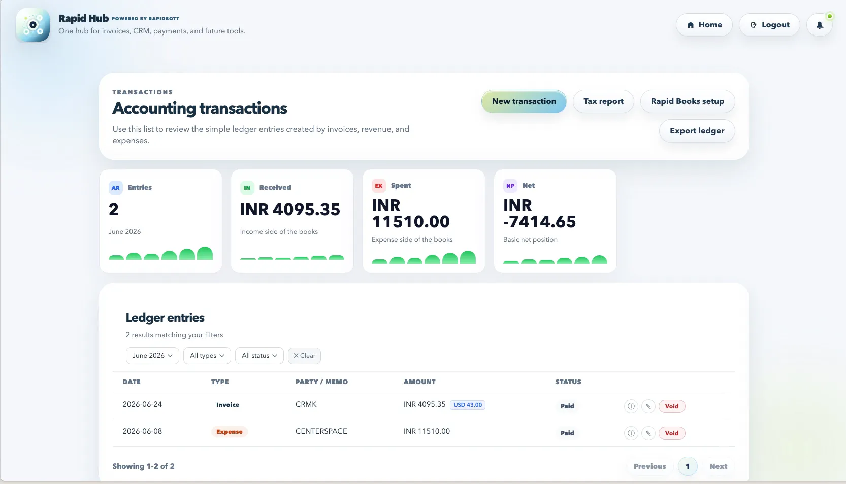The image size is (846, 484).
Task: Click the STATUS column header
Action: [x=568, y=382]
